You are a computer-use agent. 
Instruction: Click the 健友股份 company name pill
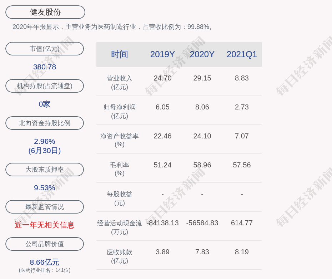point(45,12)
